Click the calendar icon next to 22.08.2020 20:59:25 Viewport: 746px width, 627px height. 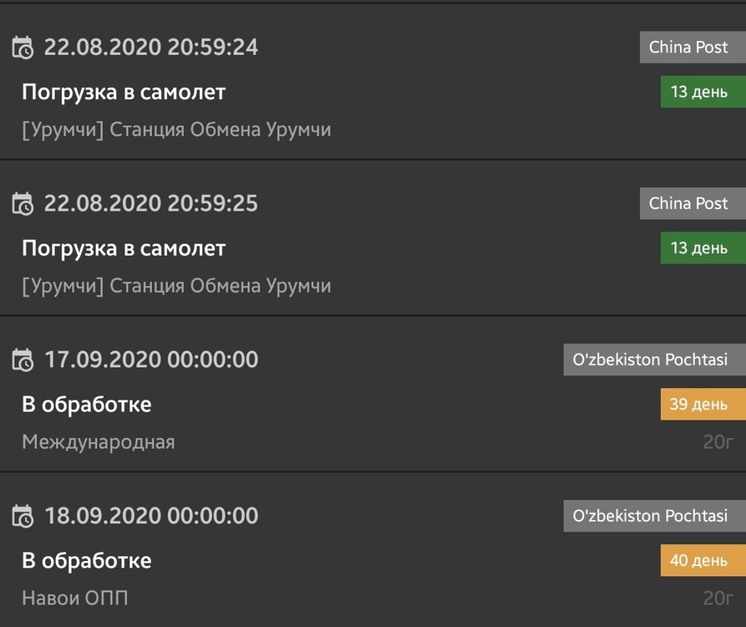pos(24,204)
